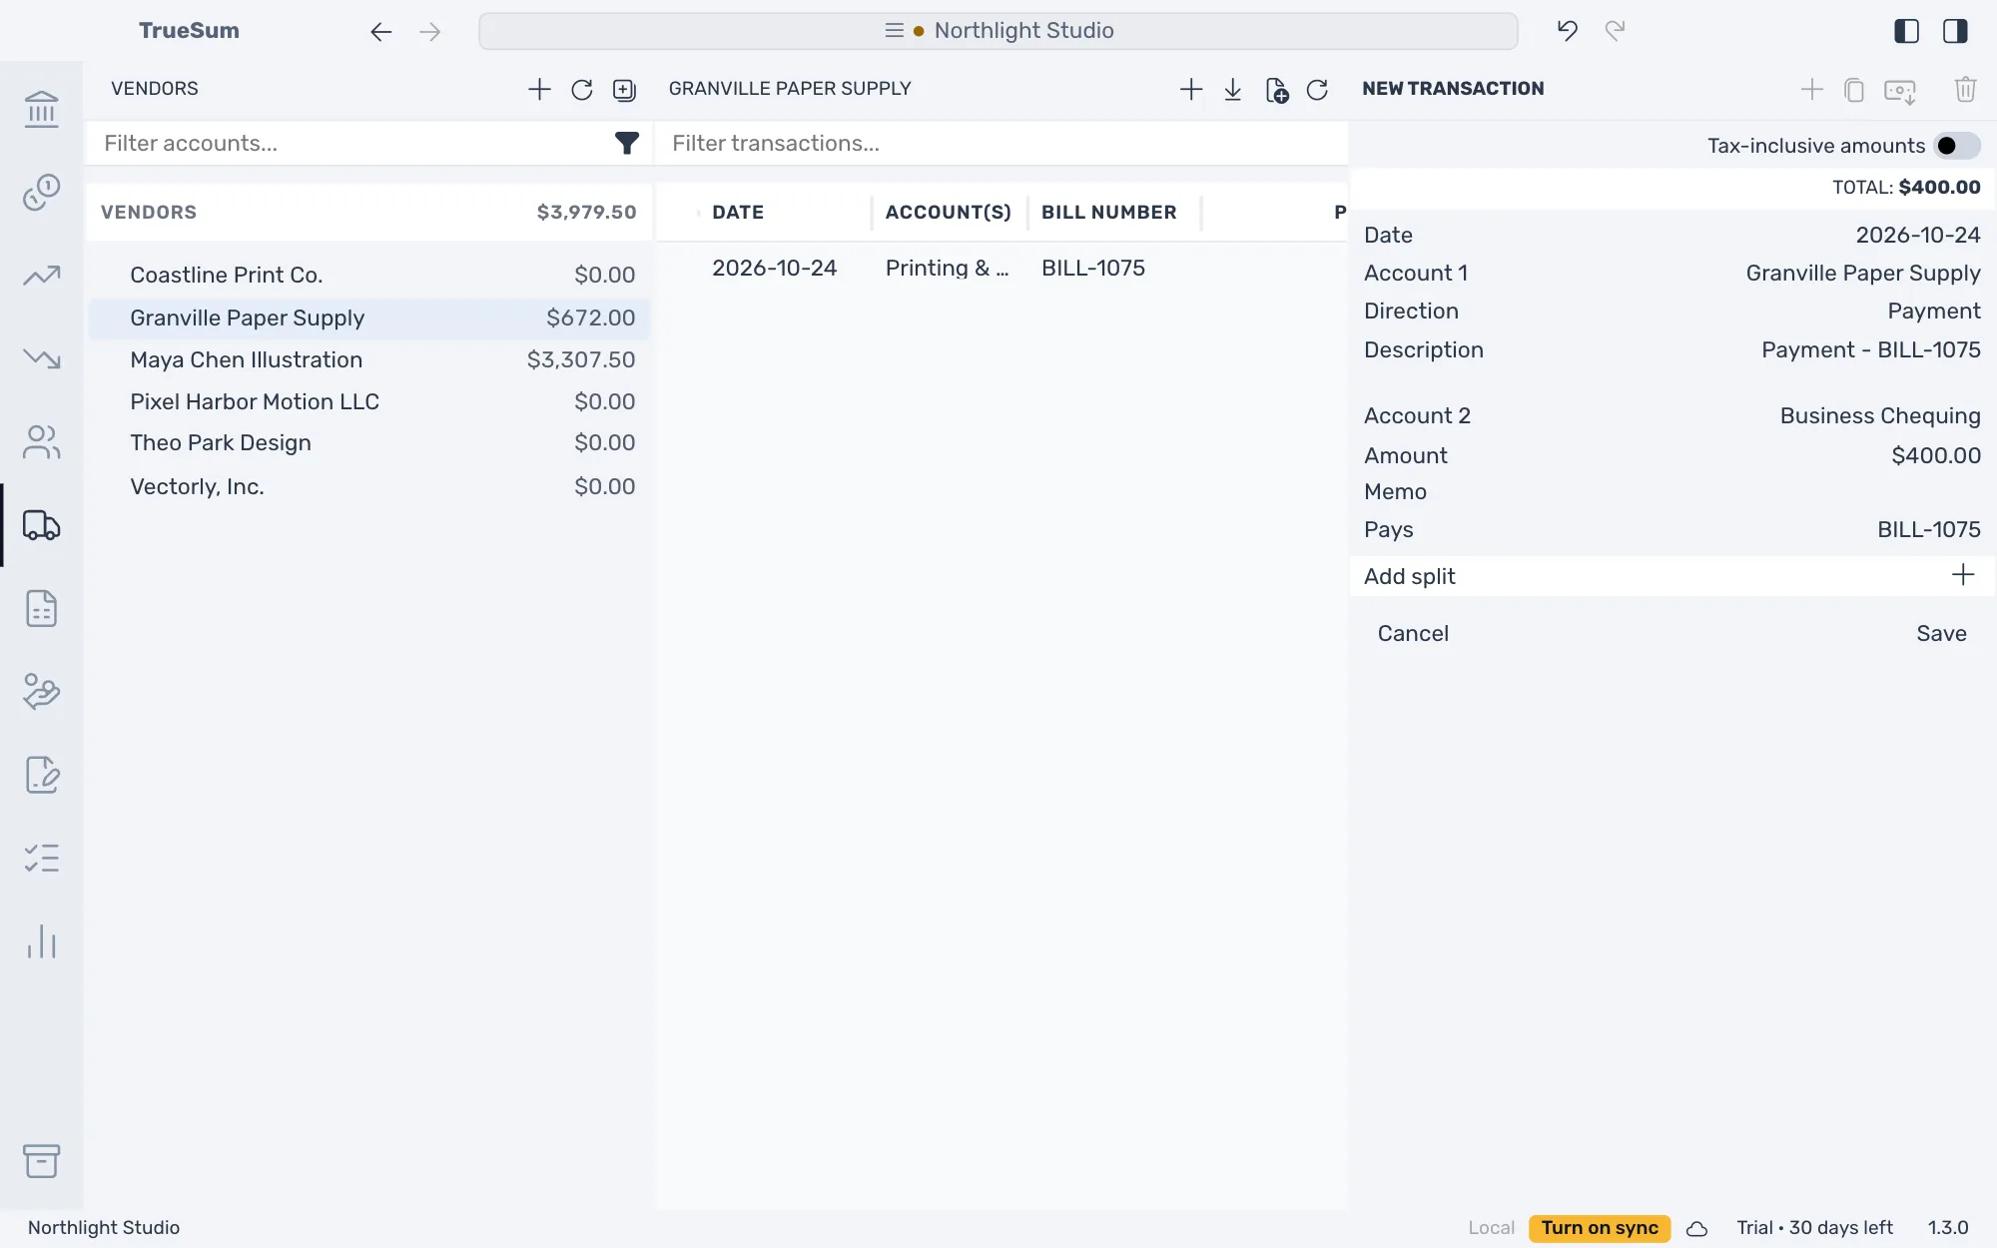Add transaction to Granville Paper Supply

point(1190,89)
